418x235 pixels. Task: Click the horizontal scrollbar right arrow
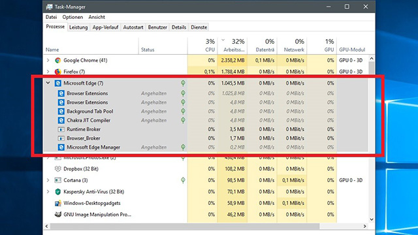365,227
